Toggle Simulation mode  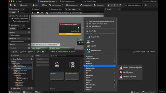99,5
